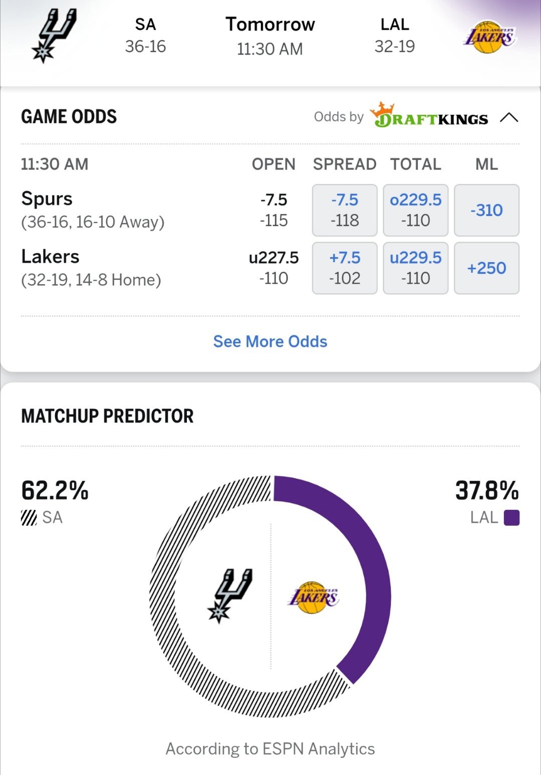Select Lakers spread +7.5 bet
Image resolution: width=541 pixels, height=775 pixels.
(345, 268)
